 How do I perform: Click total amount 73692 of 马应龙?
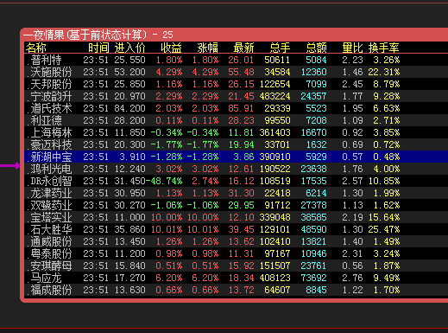pos(313,278)
